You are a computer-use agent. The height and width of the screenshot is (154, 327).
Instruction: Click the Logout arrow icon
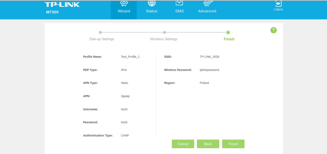tap(278, 3)
